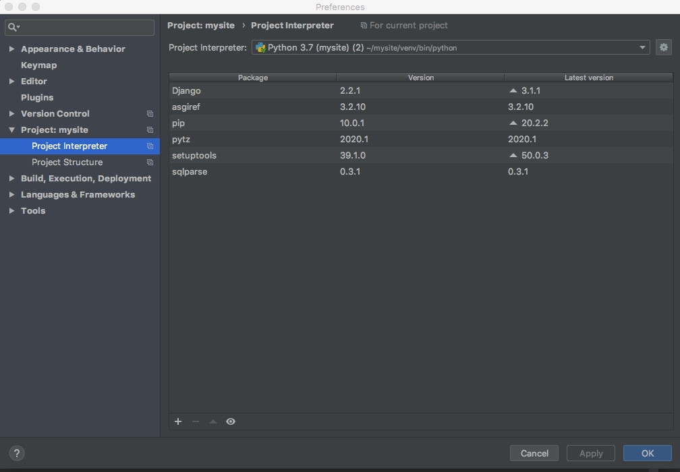This screenshot has height=472, width=680.
Task: Click Python icon in interpreter dropdown
Action: pyautogui.click(x=260, y=48)
